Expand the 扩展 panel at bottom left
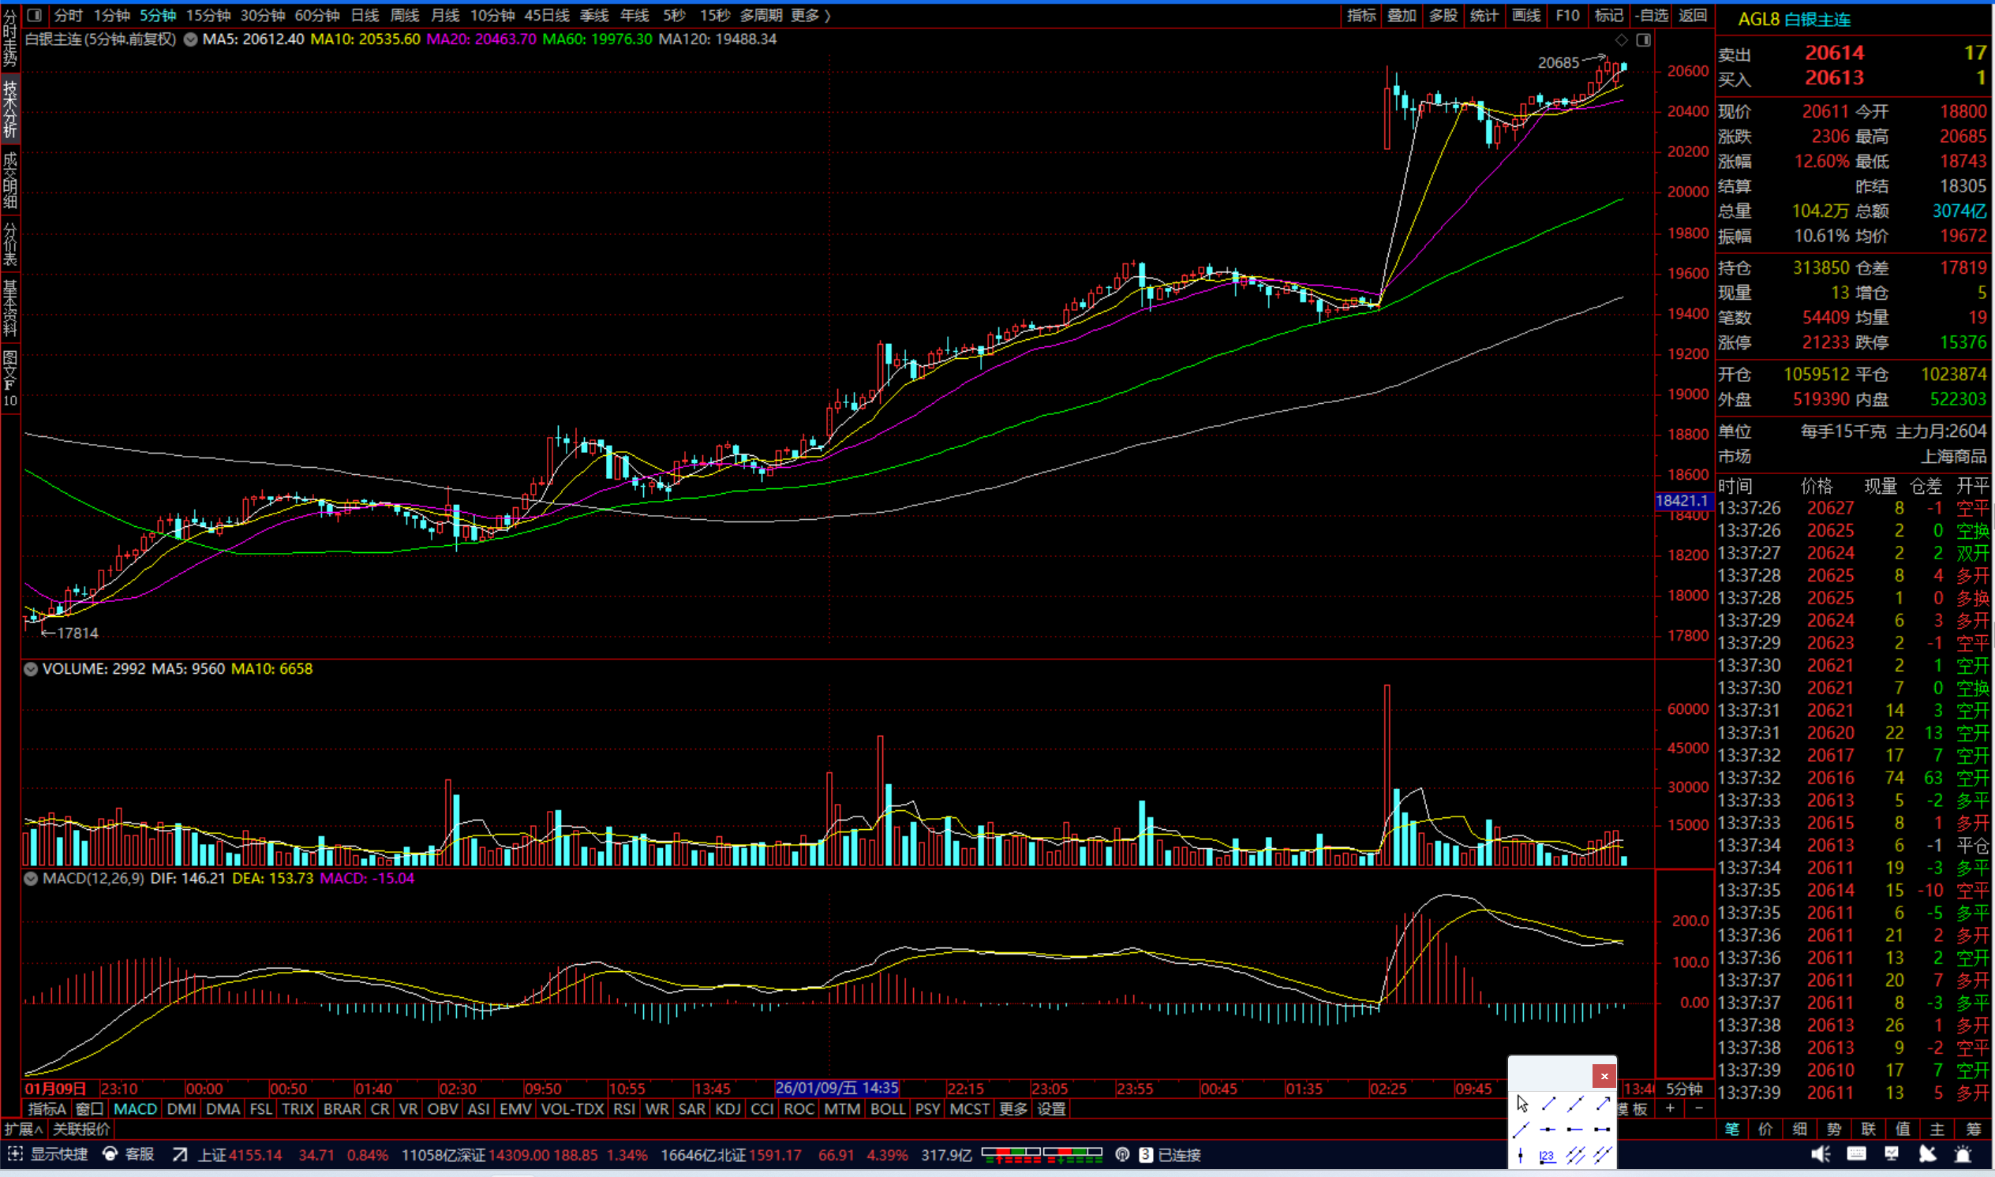The height and width of the screenshot is (1177, 1995). click(x=23, y=1129)
